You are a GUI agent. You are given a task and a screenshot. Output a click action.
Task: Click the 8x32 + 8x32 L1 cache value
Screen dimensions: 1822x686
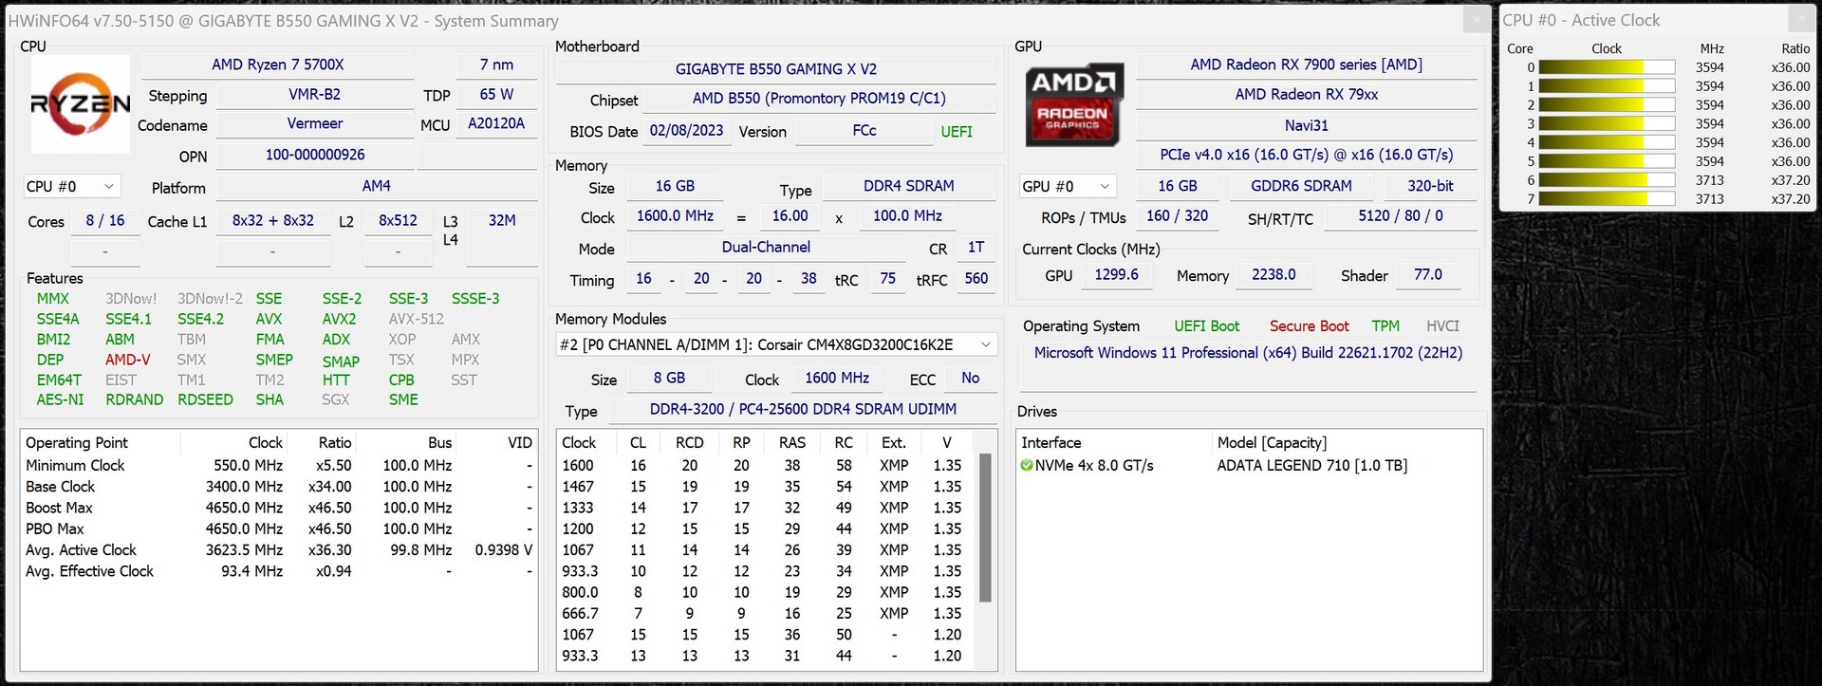point(273,220)
